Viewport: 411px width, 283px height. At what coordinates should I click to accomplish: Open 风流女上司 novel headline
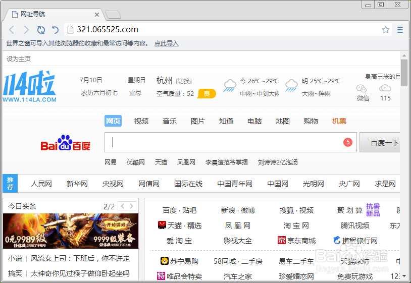[x=80, y=258]
